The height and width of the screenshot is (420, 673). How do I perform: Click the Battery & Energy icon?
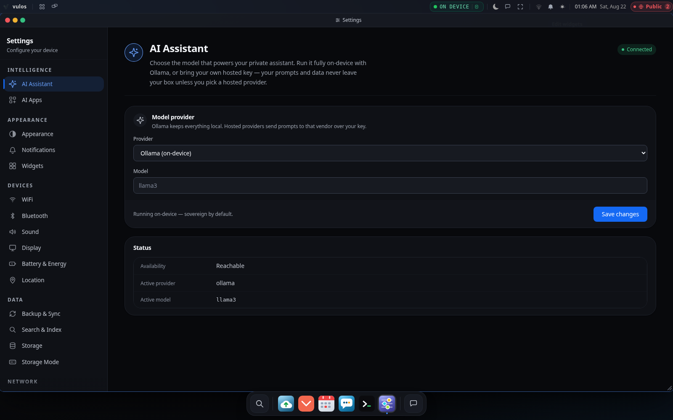click(13, 264)
